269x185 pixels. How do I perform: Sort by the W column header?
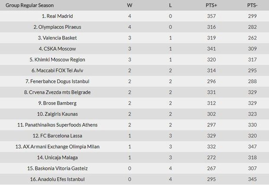(x=130, y=5)
